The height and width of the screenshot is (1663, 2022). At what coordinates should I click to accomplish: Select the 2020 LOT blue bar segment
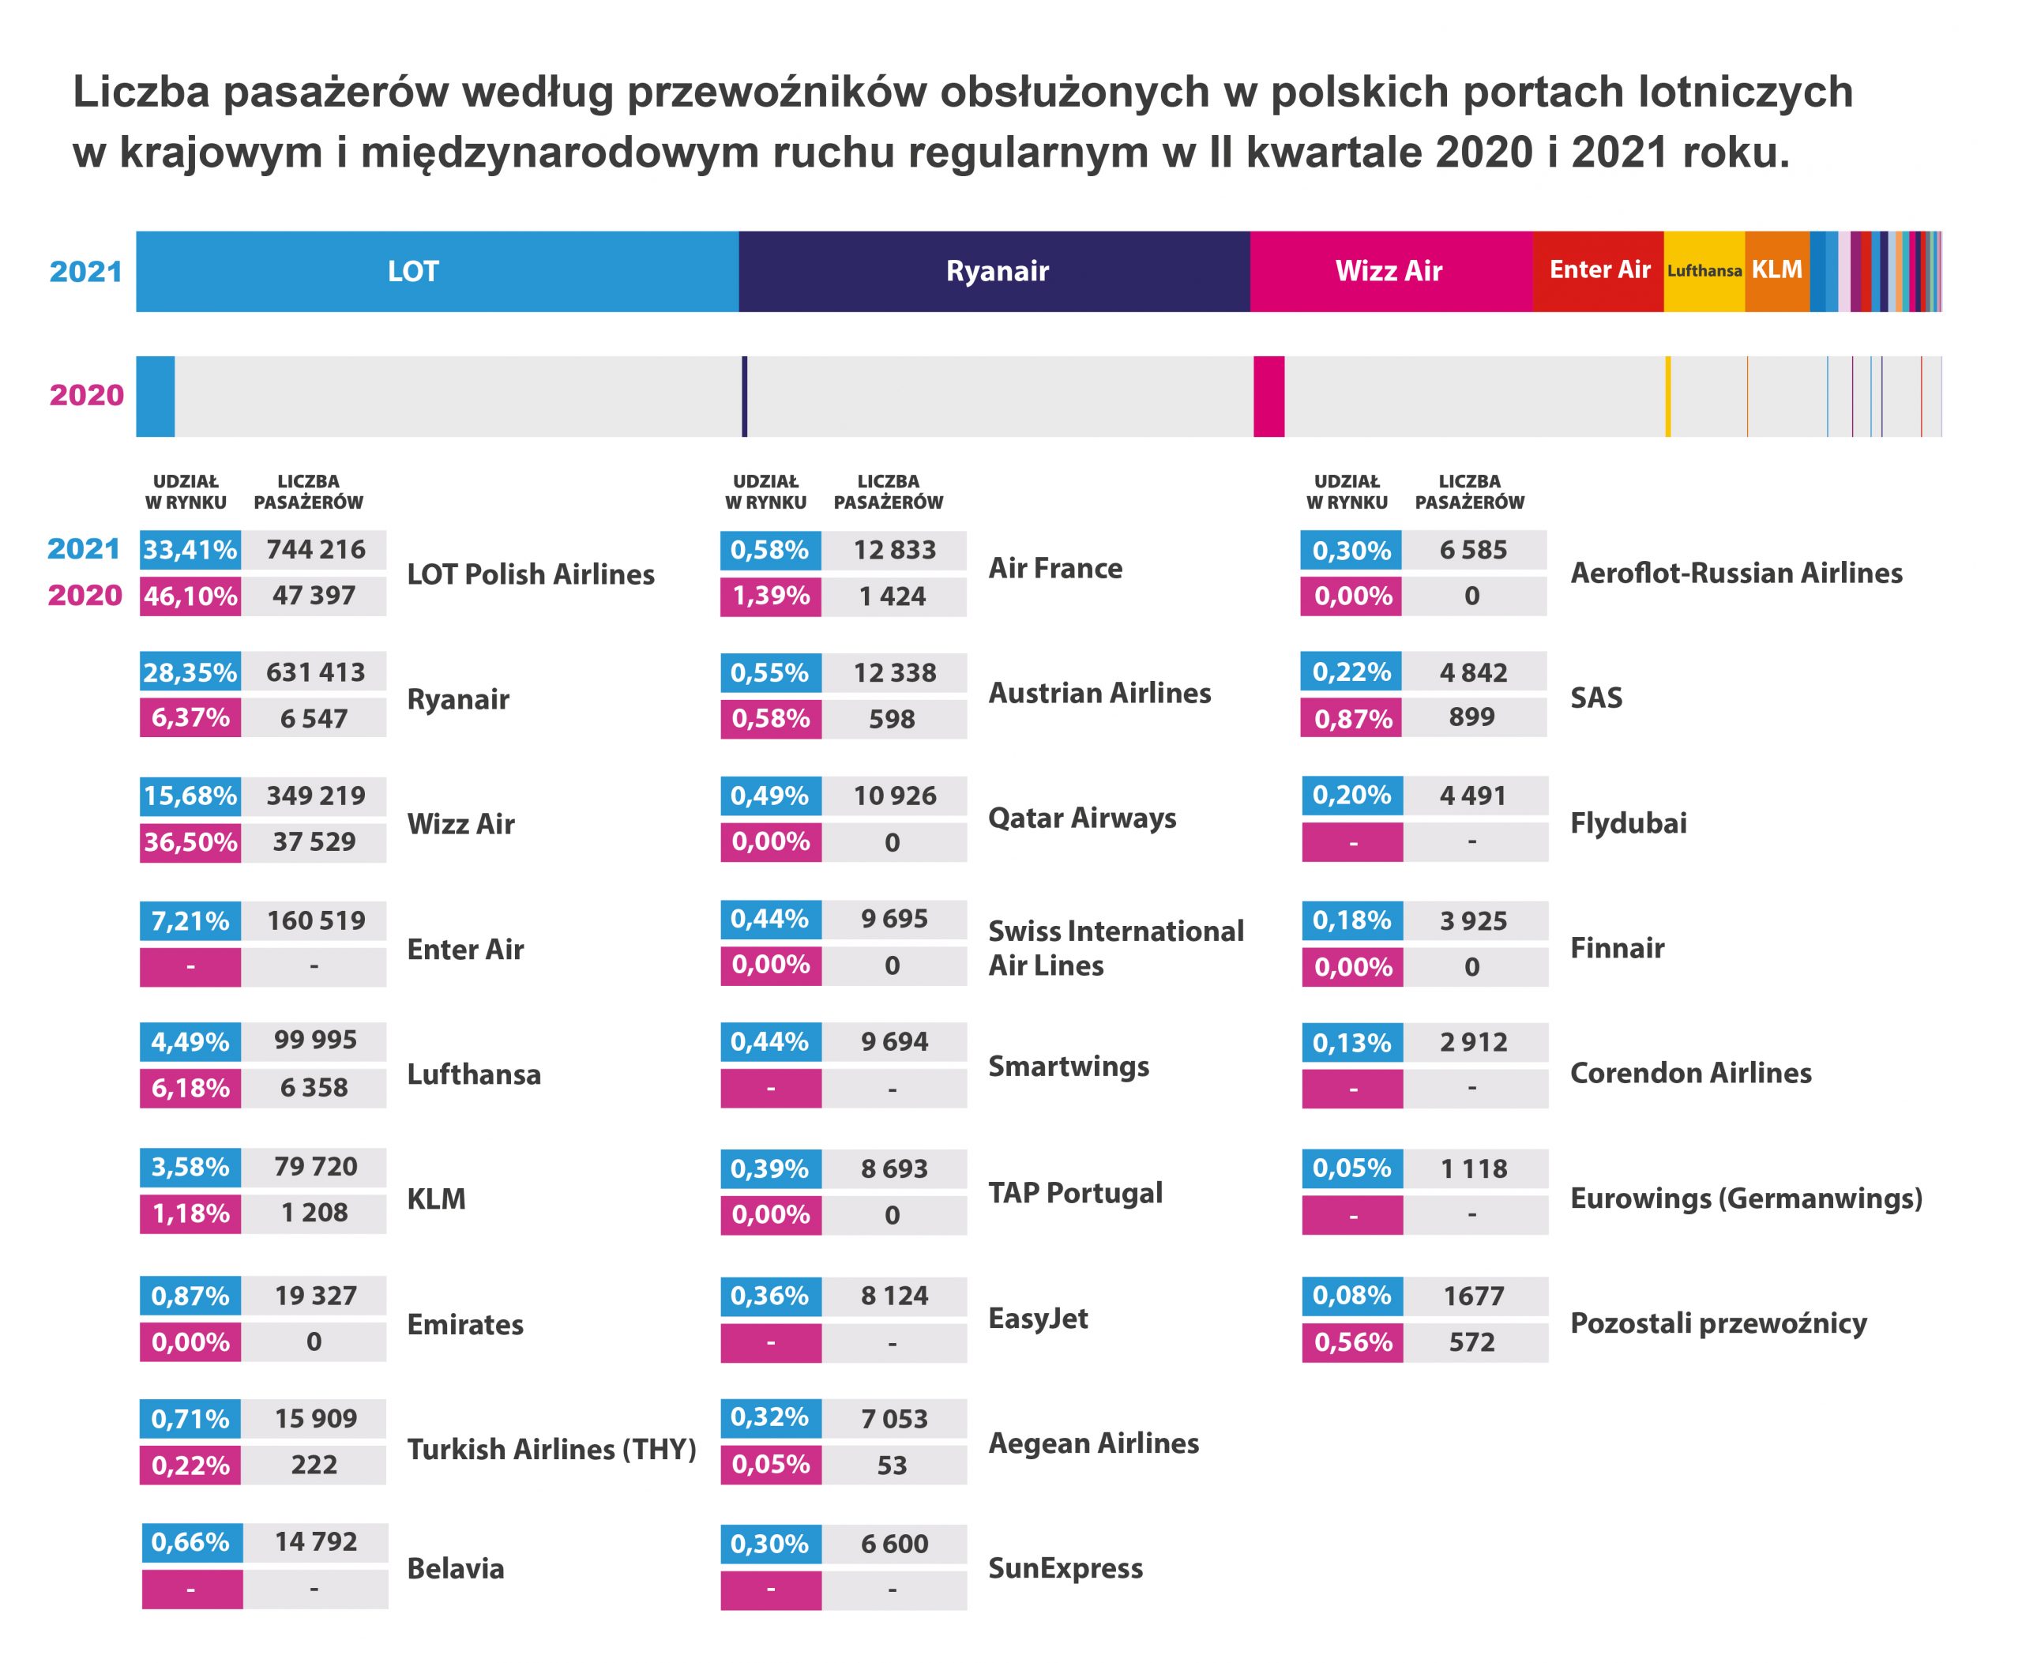[155, 397]
